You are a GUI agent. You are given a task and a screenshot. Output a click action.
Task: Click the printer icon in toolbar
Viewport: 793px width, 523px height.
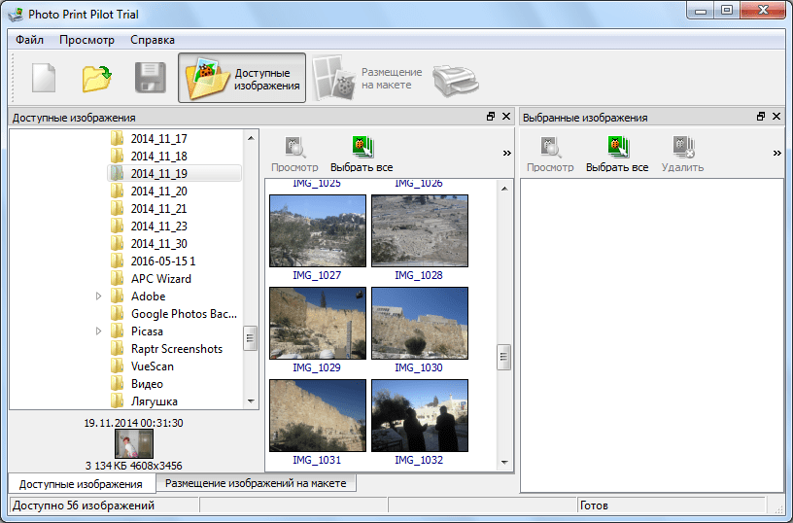455,78
